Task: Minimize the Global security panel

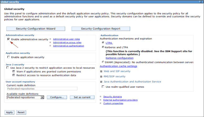Action: click(202, 2)
